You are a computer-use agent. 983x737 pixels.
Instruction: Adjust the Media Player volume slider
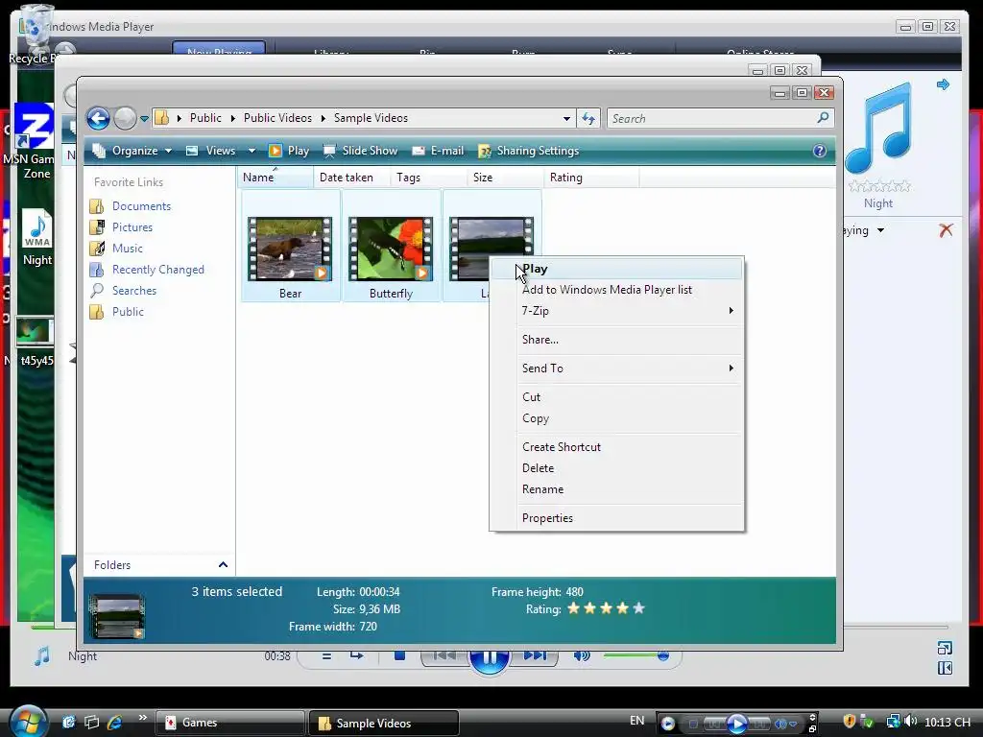pyautogui.click(x=635, y=655)
